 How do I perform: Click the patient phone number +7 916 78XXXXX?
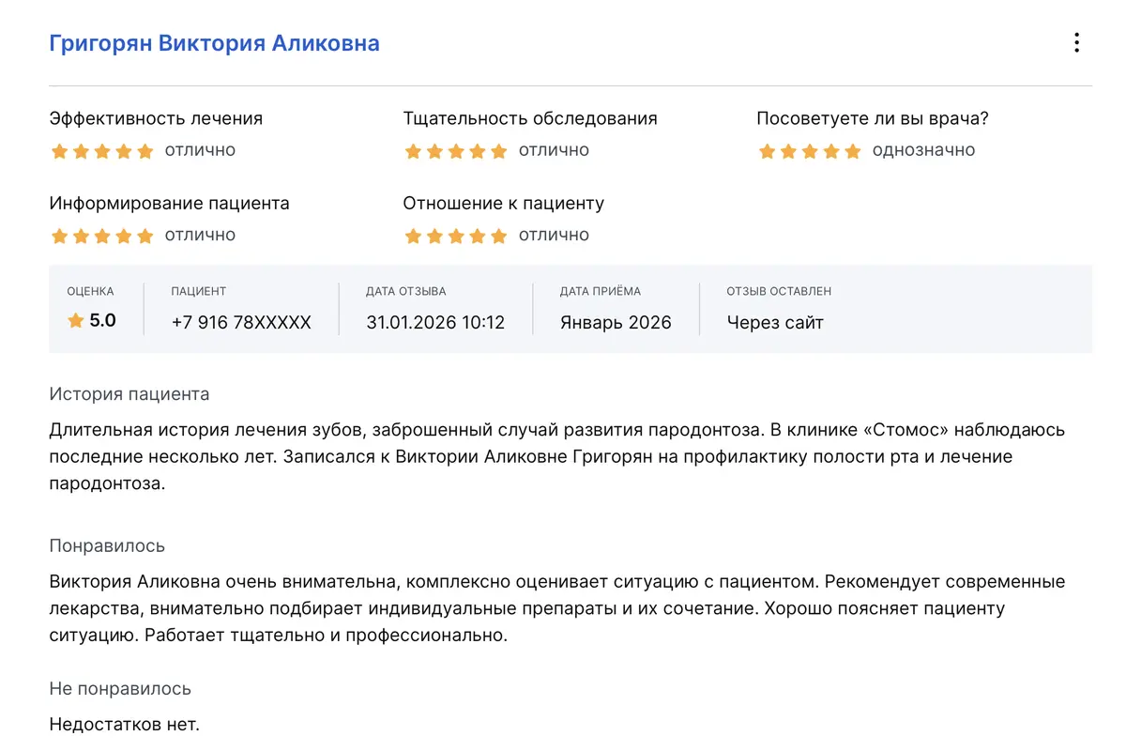(x=241, y=322)
